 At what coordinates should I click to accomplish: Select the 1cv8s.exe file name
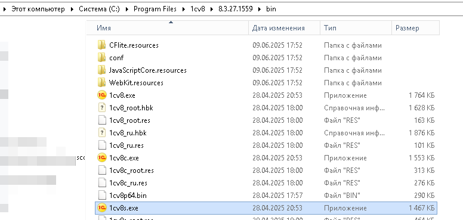pyautogui.click(x=124, y=208)
